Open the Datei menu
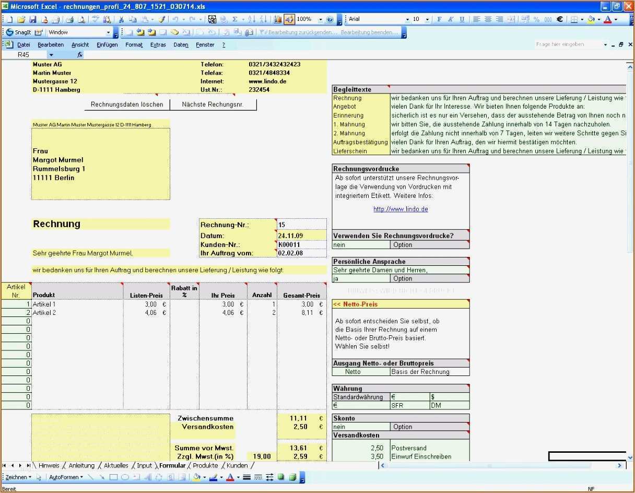635x493 pixels. point(23,45)
